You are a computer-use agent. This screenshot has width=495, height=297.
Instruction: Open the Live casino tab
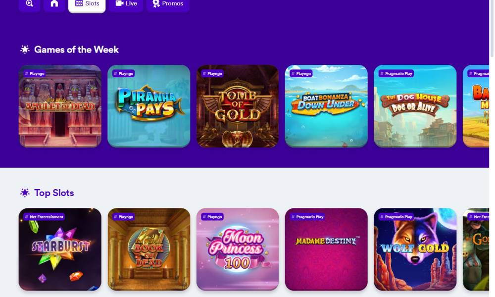click(126, 4)
